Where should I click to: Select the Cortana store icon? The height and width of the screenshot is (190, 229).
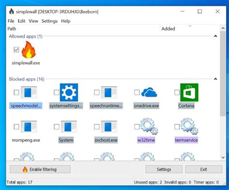pyautogui.click(x=189, y=92)
